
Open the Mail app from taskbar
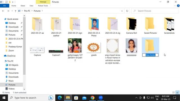point(84,98)
